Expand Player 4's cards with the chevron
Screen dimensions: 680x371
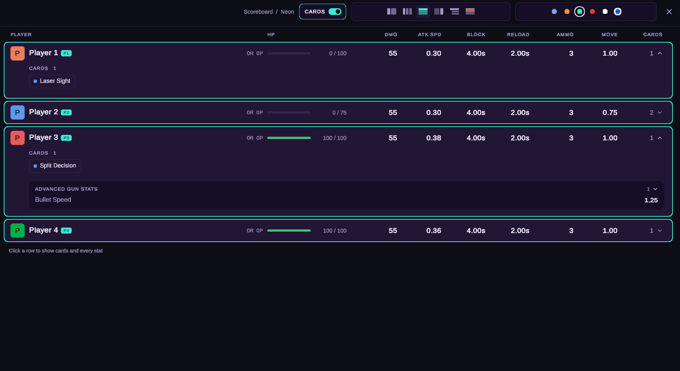(x=660, y=231)
